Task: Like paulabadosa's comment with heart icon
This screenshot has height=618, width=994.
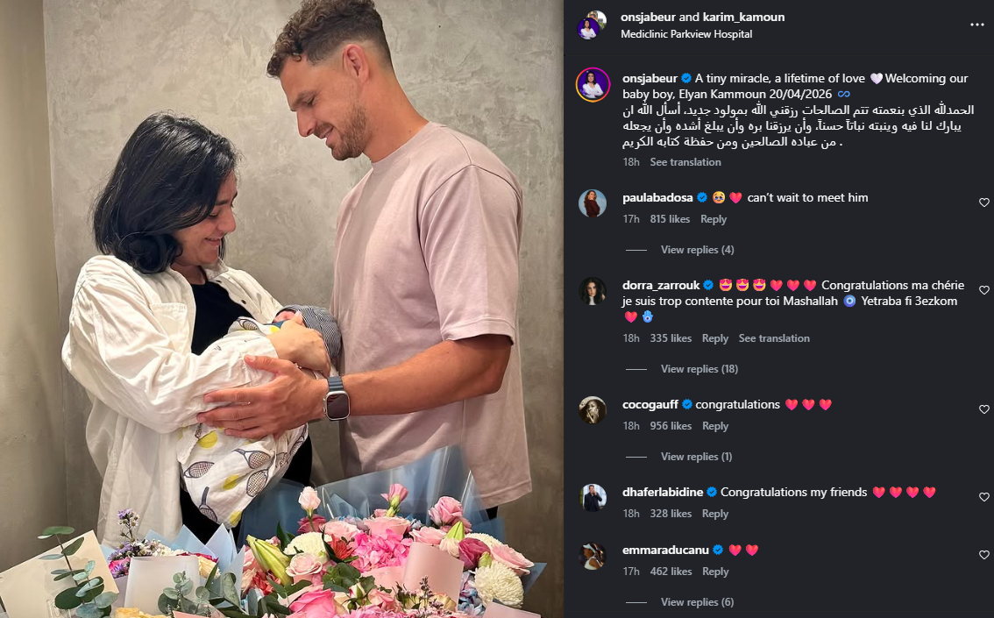Action: [983, 202]
